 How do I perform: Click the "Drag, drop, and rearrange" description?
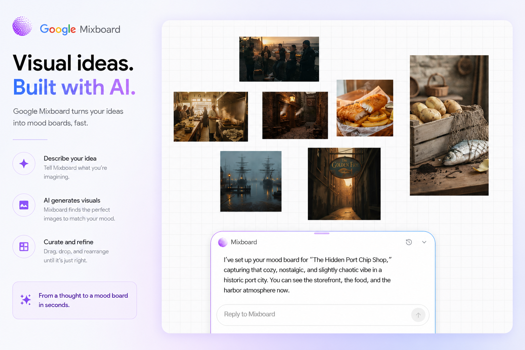(x=76, y=256)
